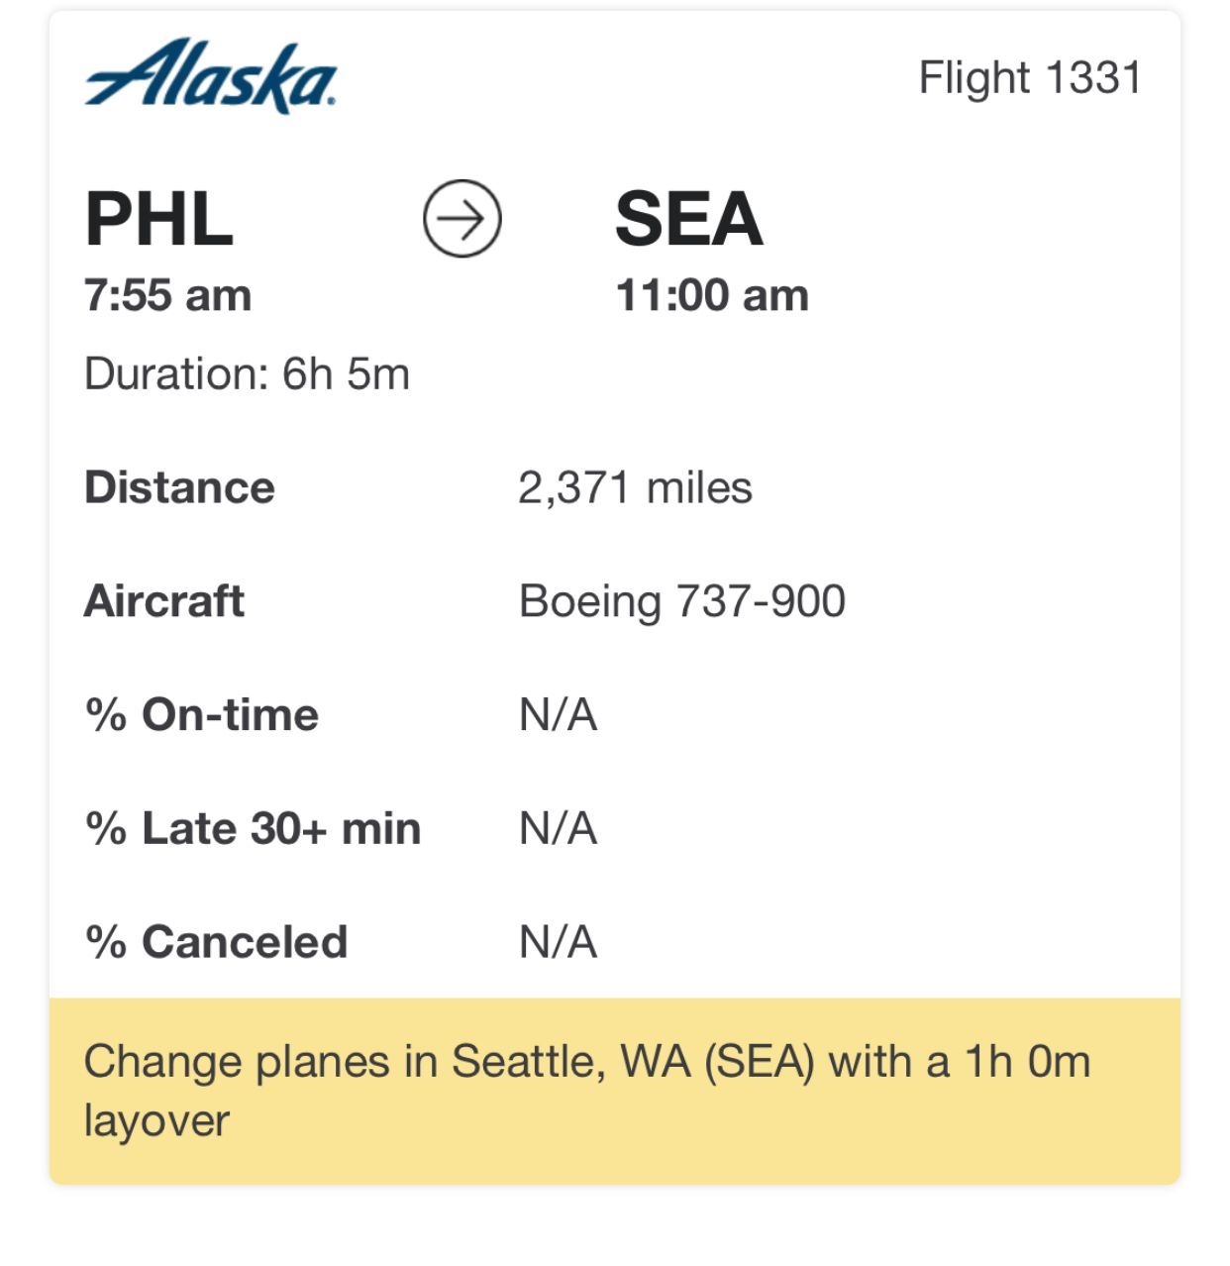Click the Aircraft row label
Viewport: 1230px width, 1266px height.
coord(164,601)
